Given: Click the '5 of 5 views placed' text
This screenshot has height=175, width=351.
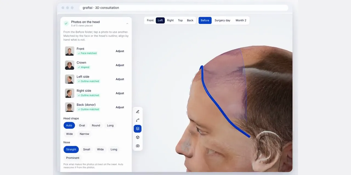Looking at the screenshot, I should (x=82, y=26).
